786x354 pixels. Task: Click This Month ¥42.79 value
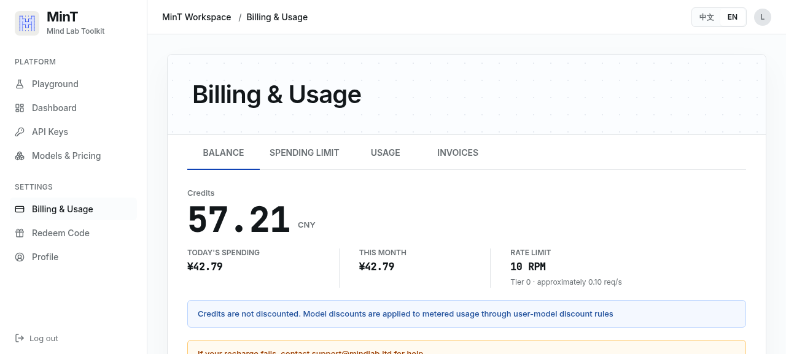pyautogui.click(x=377, y=267)
